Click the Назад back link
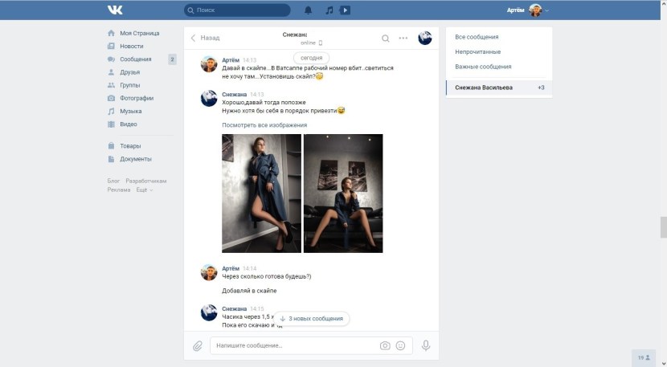Image resolution: width=667 pixels, height=367 pixels. [205, 38]
